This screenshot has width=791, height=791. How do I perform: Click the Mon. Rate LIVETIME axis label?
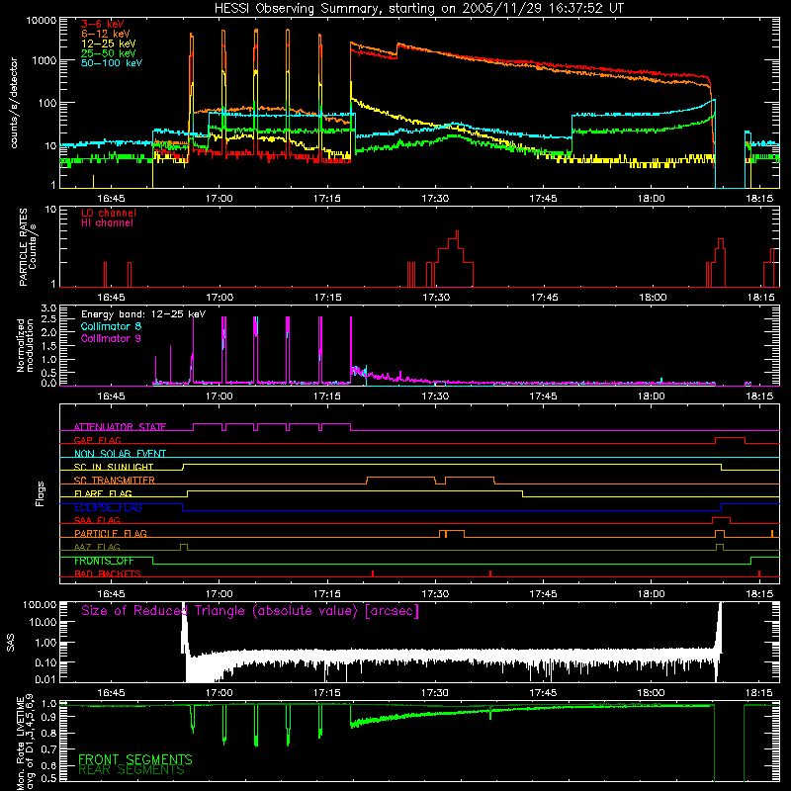click(x=26, y=743)
